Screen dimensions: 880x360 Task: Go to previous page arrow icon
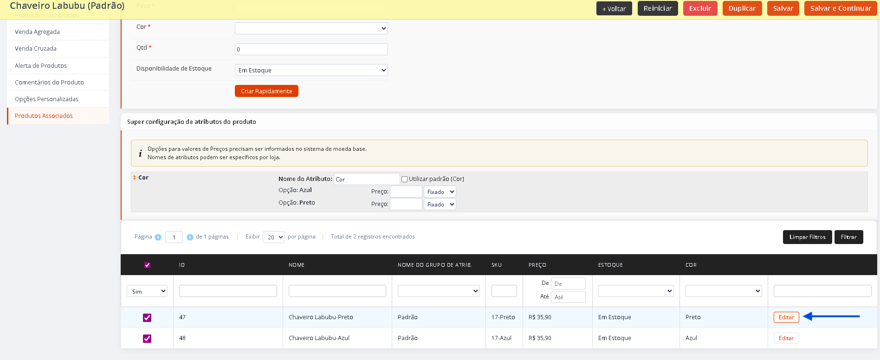[158, 237]
